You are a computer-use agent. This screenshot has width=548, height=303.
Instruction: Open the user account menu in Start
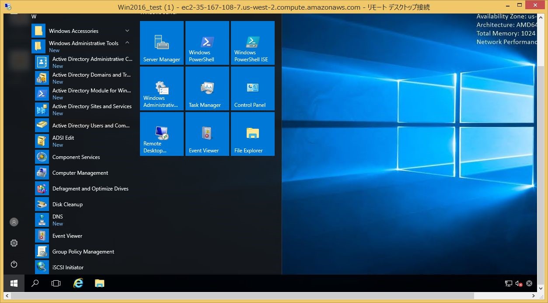coord(14,222)
